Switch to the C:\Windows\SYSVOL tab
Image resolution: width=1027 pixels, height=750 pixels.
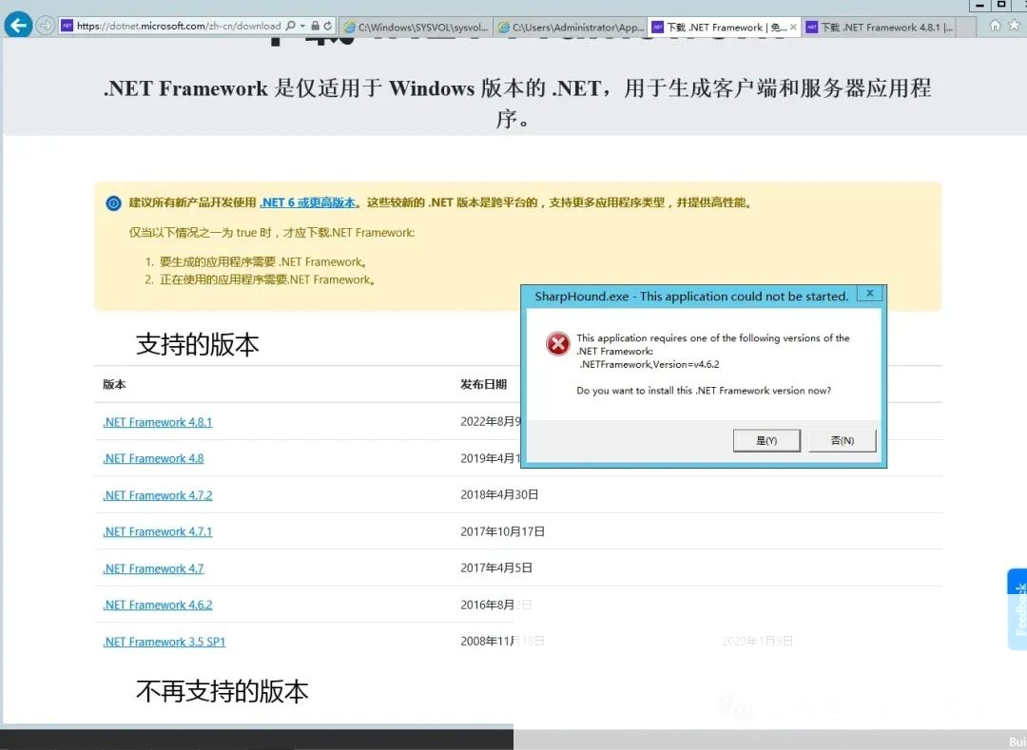pyautogui.click(x=417, y=27)
